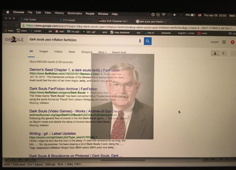Image resolution: width=236 pixels, height=170 pixels.
Task: Select the Videos results tab
Action: 58,52
